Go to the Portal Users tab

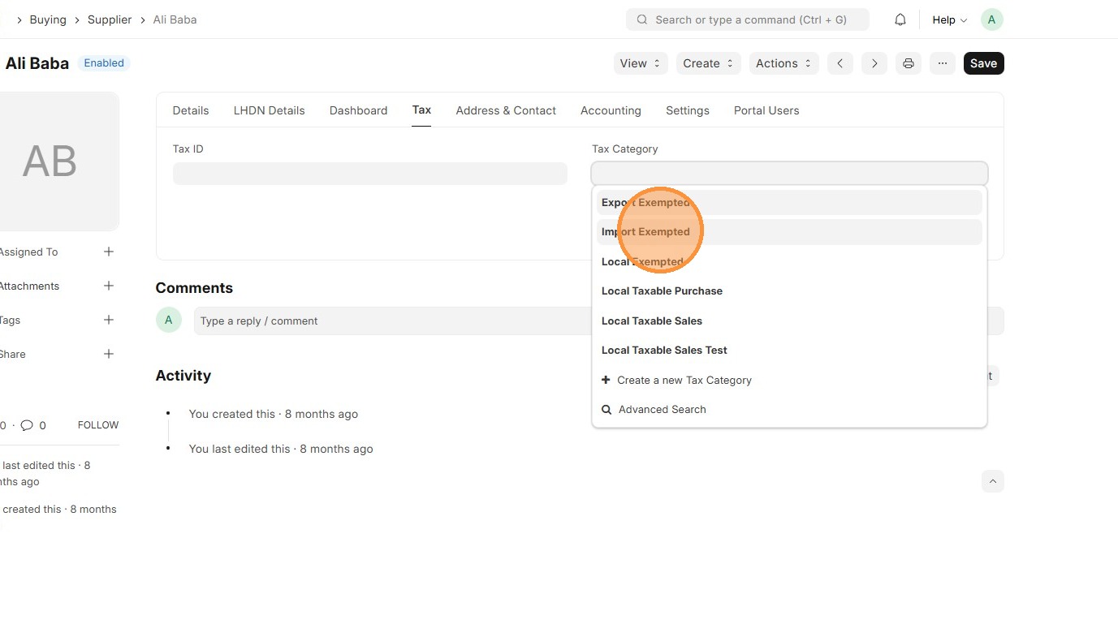[x=766, y=110]
